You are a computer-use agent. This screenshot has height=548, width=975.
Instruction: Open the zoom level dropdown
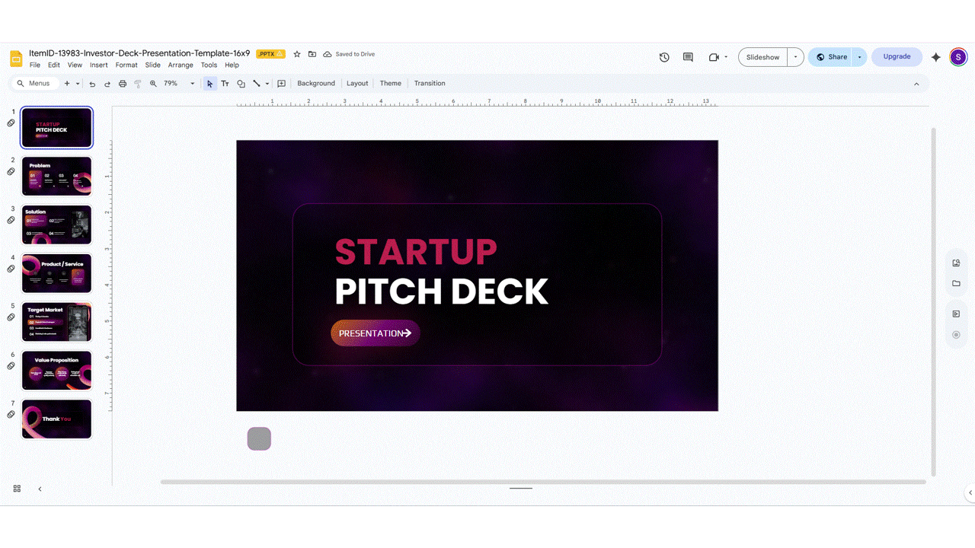point(191,83)
